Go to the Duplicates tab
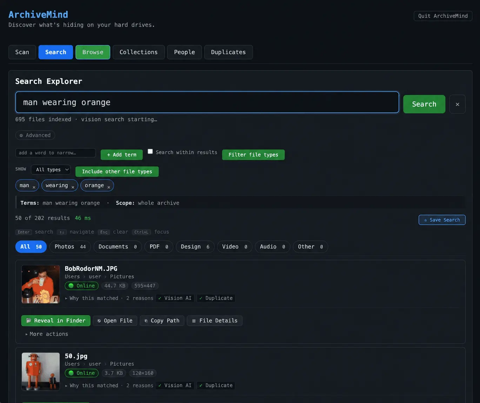 pyautogui.click(x=228, y=52)
